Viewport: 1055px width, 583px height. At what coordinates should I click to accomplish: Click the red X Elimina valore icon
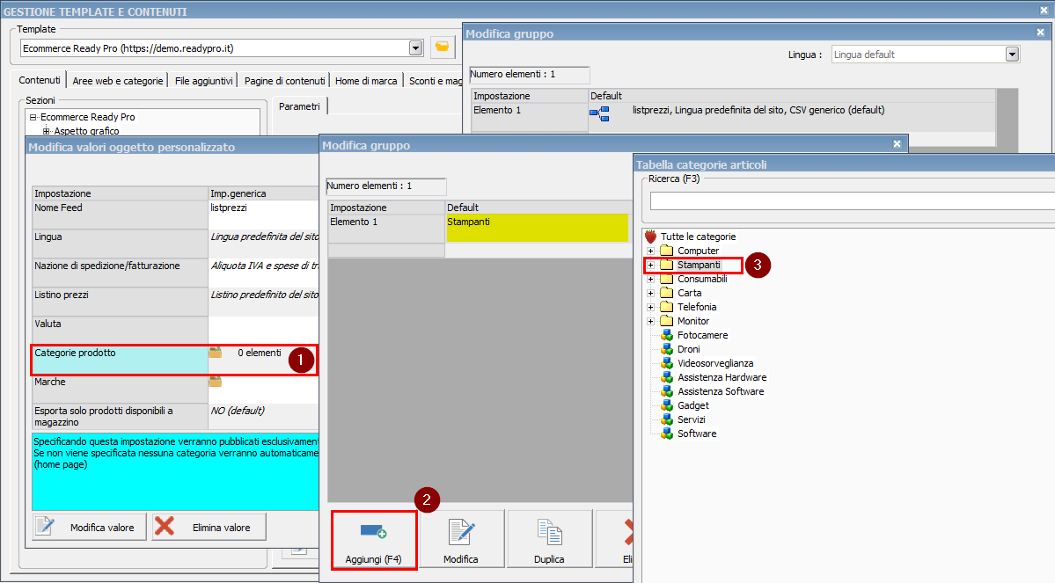[x=165, y=526]
